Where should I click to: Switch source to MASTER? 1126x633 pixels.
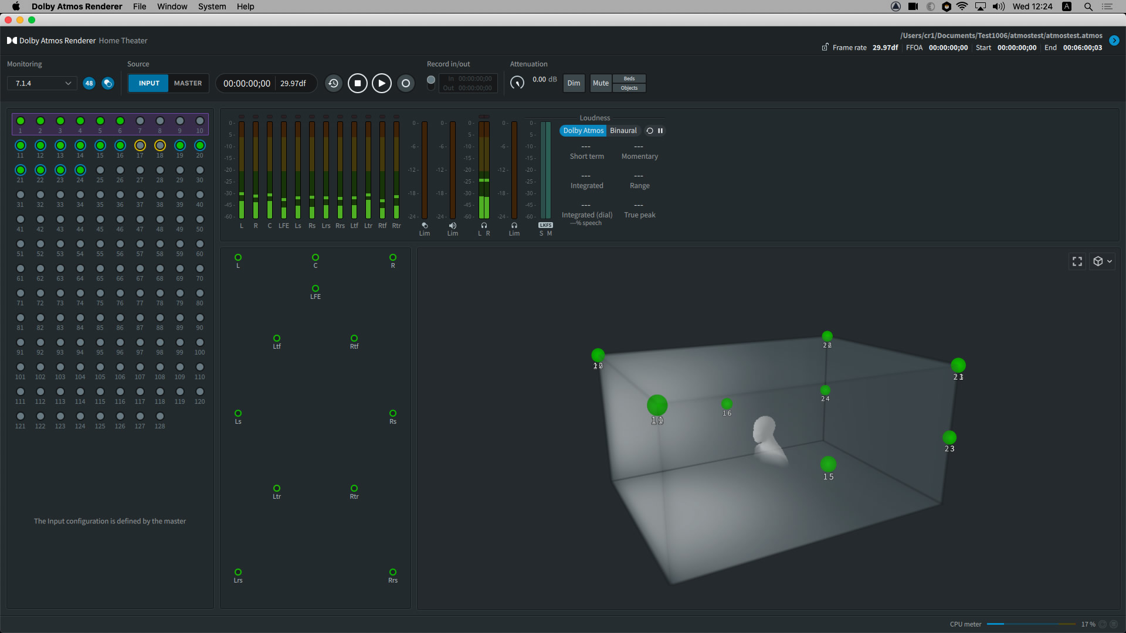tap(188, 83)
